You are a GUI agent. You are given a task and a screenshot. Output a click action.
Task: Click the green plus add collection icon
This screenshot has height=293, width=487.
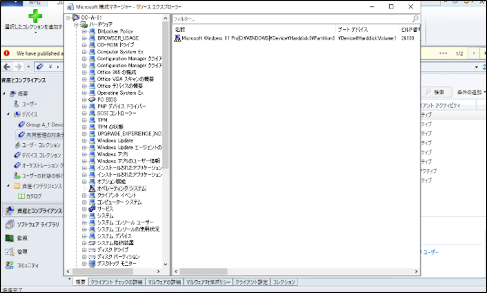pos(35,16)
